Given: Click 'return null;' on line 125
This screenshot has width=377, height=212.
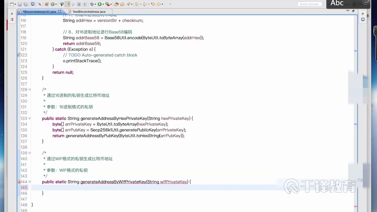Looking at the screenshot, I should click(63, 72).
